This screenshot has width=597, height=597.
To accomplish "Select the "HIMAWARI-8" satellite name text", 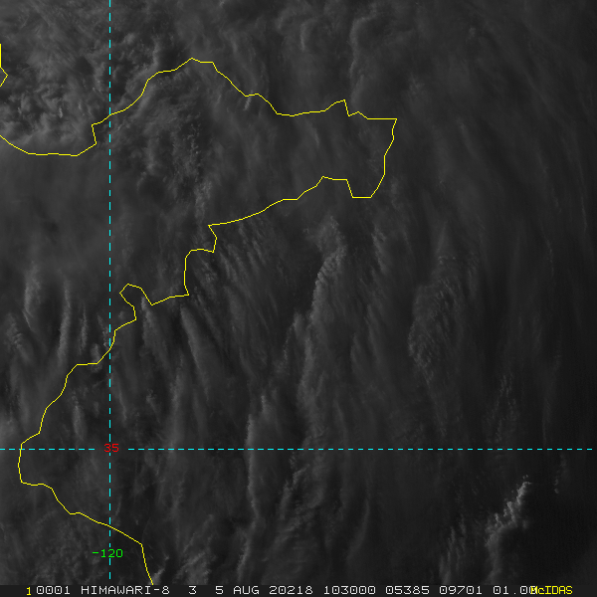I will (x=125, y=590).
